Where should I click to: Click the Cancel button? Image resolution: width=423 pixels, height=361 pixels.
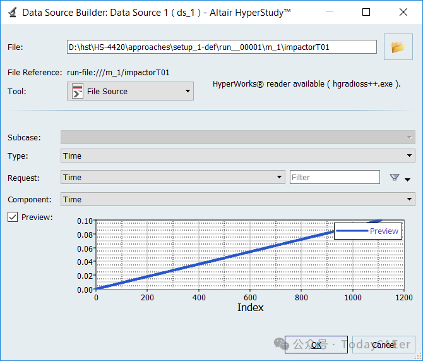pyautogui.click(x=384, y=345)
